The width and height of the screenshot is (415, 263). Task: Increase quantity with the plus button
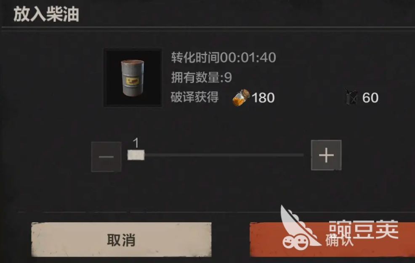point(326,155)
